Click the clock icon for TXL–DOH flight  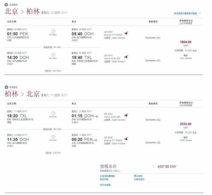tap(53, 113)
